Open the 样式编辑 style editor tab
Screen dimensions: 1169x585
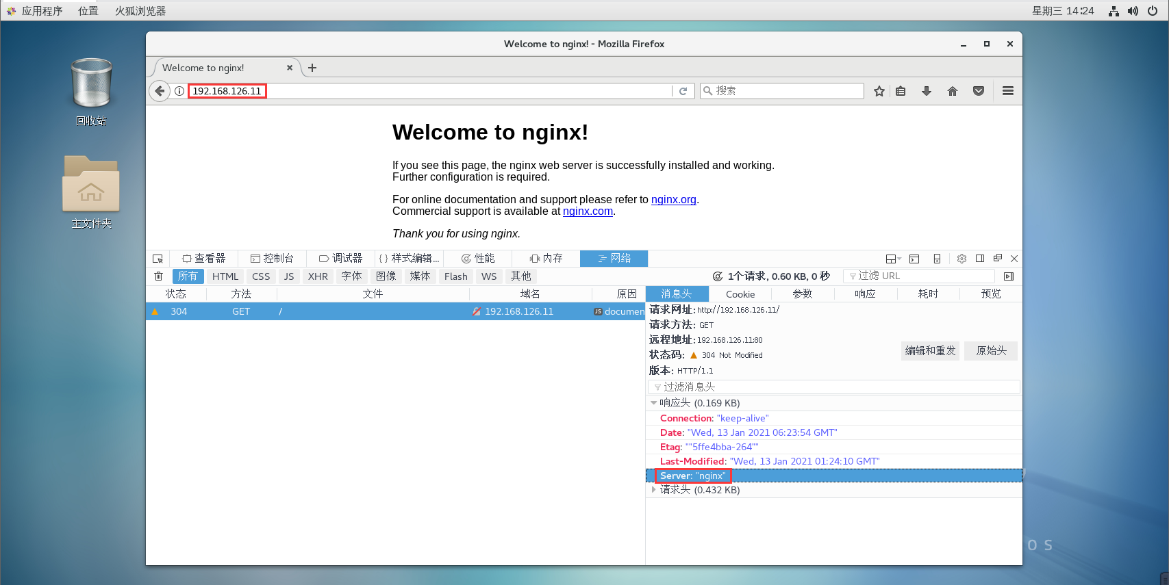tap(409, 259)
